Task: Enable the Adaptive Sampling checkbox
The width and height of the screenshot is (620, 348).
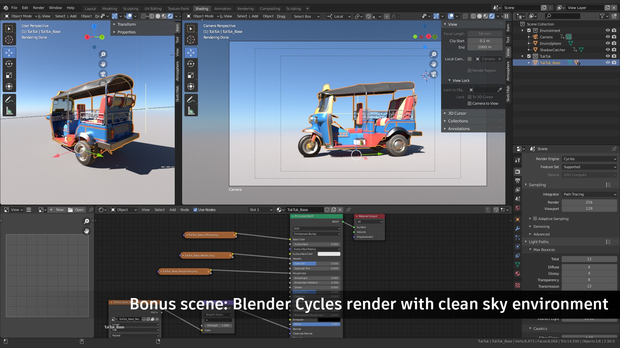Action: [535, 218]
